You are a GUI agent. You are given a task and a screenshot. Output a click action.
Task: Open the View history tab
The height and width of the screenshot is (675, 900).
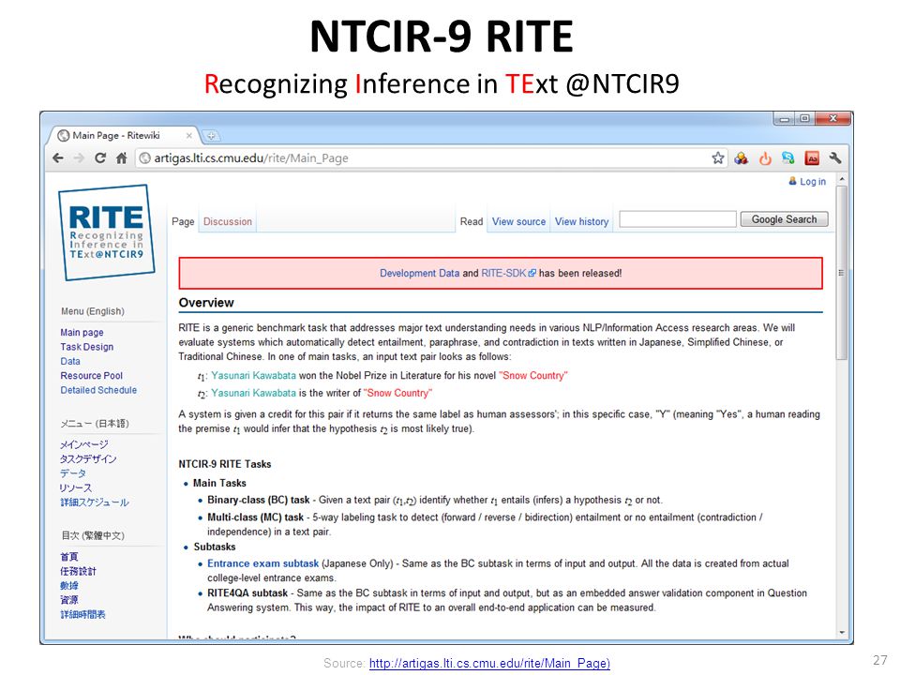coord(581,221)
